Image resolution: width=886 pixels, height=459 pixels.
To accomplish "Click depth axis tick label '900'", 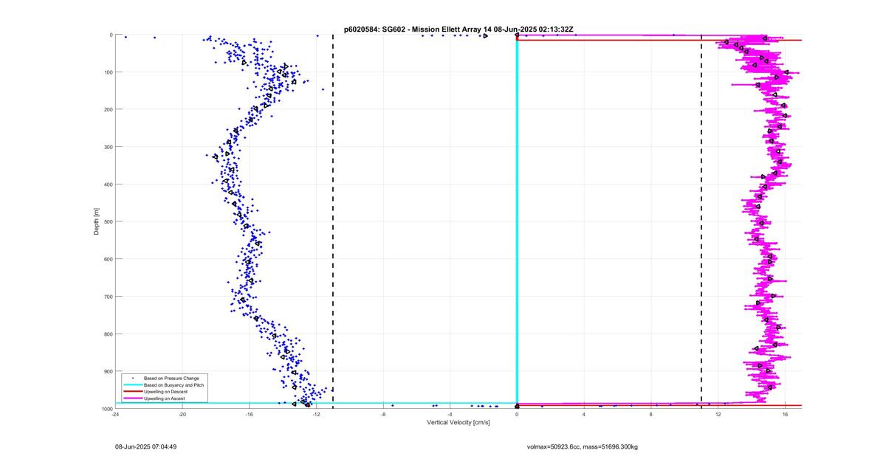I will [108, 371].
